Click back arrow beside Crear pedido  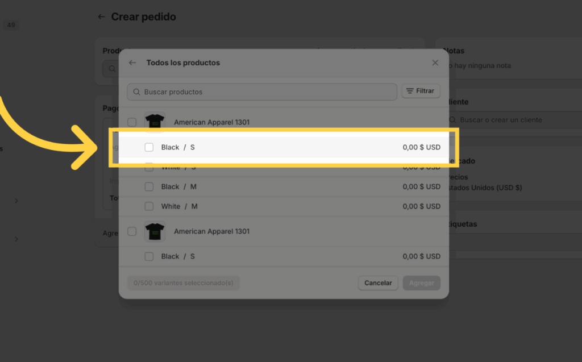[x=101, y=17]
